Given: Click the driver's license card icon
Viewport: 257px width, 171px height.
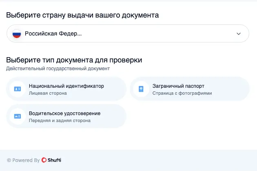Looking at the screenshot, I should (x=17, y=116).
